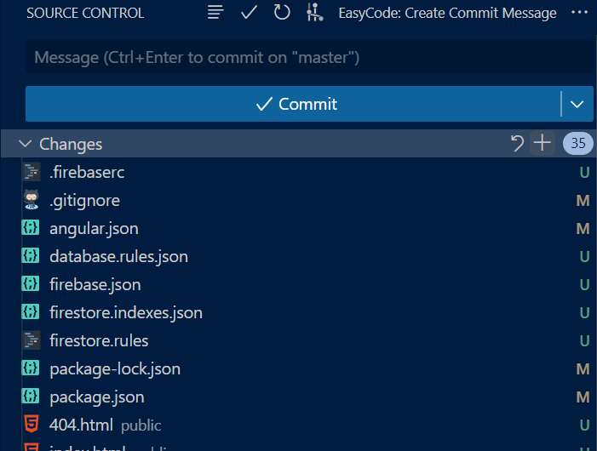Image resolution: width=597 pixels, height=451 pixels.
Task: Click the SOURCE CONTROL panel title
Action: click(x=85, y=14)
